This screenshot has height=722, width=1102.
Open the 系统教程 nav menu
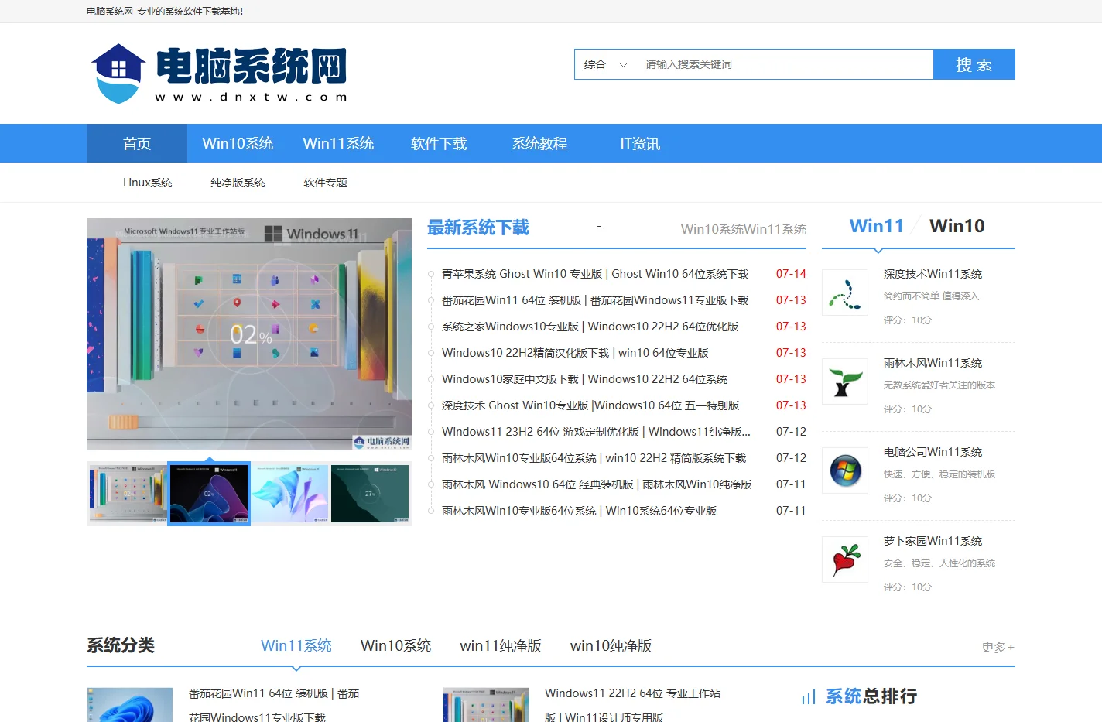pos(539,143)
